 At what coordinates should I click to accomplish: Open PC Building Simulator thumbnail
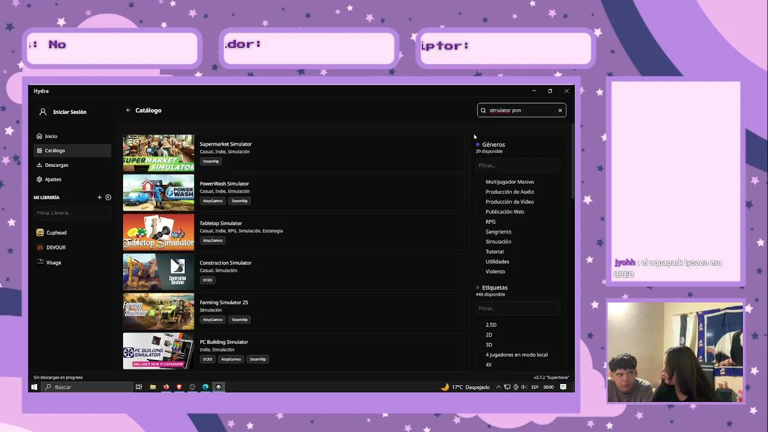tap(158, 351)
